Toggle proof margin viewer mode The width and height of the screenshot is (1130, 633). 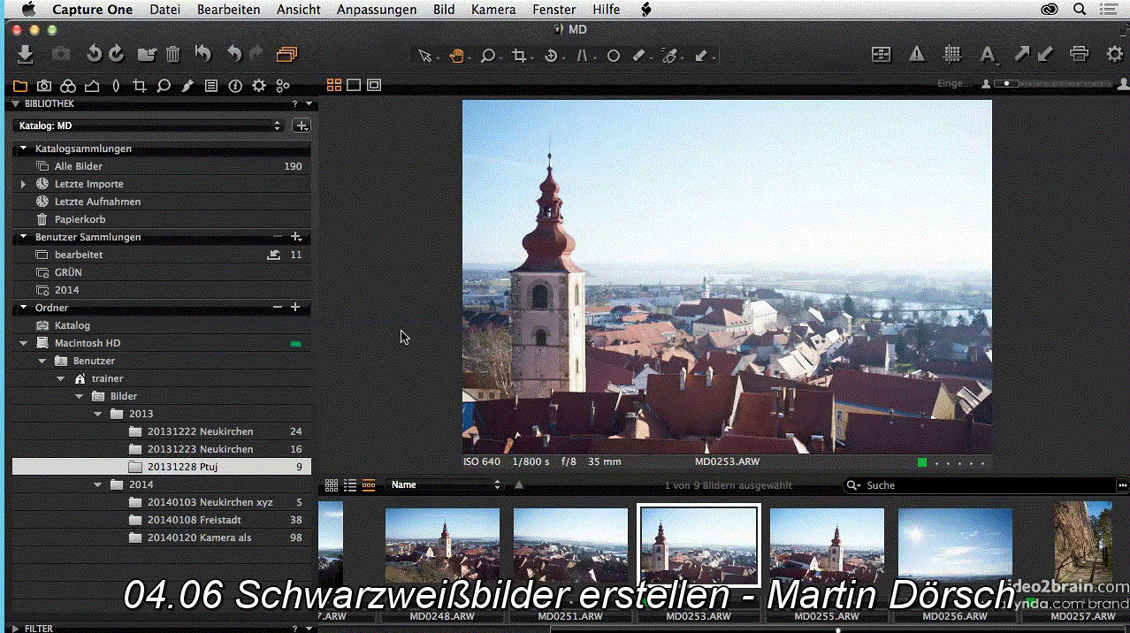point(374,85)
